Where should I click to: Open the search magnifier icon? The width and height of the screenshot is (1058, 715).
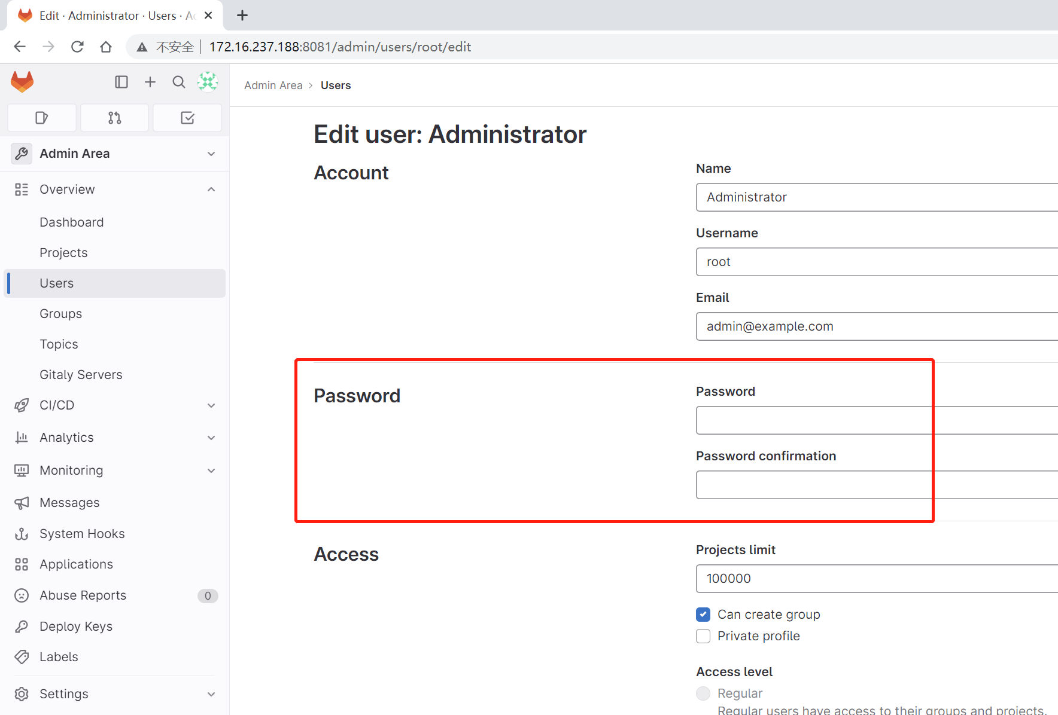click(179, 82)
